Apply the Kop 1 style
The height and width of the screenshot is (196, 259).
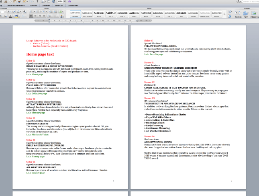99,14
